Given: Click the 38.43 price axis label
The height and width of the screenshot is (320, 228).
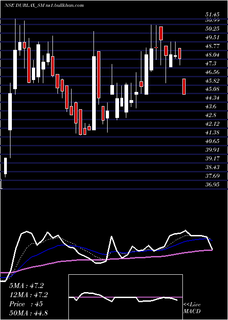Looking at the screenshot, I should pos(212,167).
